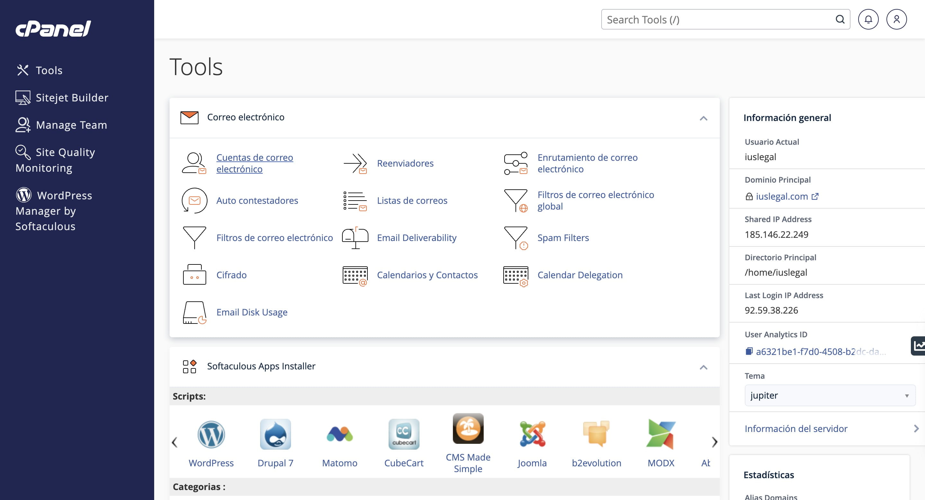Screen dimensions: 925x500
Task: Open the user account icon menu
Action: coord(896,19)
